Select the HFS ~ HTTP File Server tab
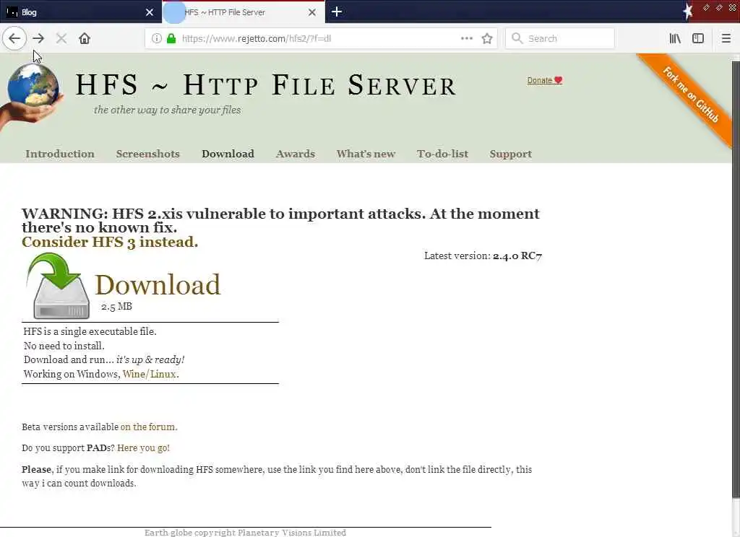This screenshot has height=537, width=740. 243,12
